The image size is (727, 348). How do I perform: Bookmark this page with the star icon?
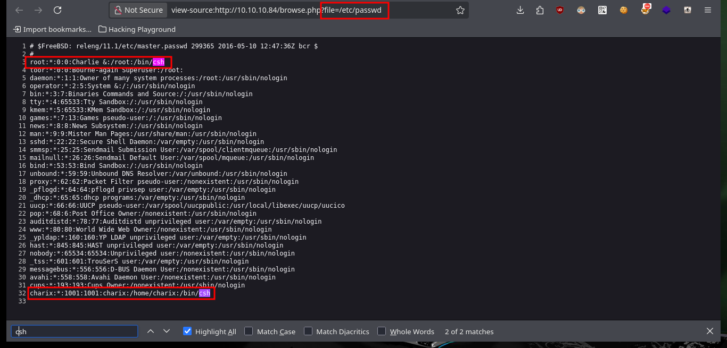click(x=460, y=10)
